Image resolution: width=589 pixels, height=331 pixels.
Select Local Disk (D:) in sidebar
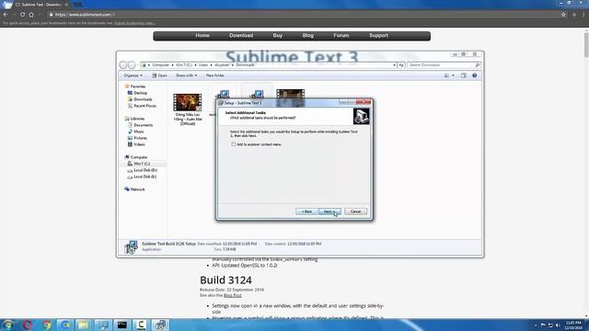142,170
